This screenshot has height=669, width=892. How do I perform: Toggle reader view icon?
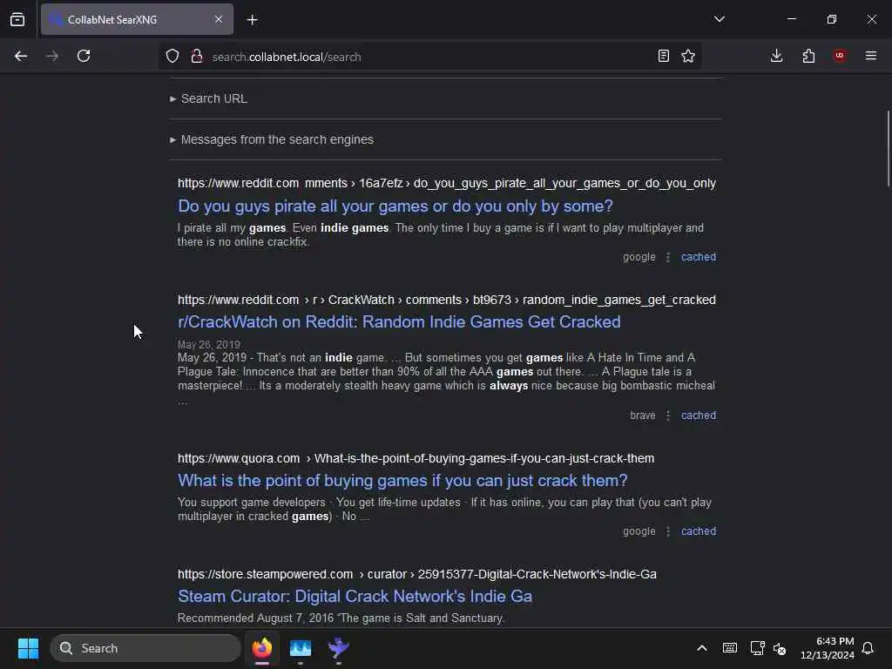coord(663,56)
